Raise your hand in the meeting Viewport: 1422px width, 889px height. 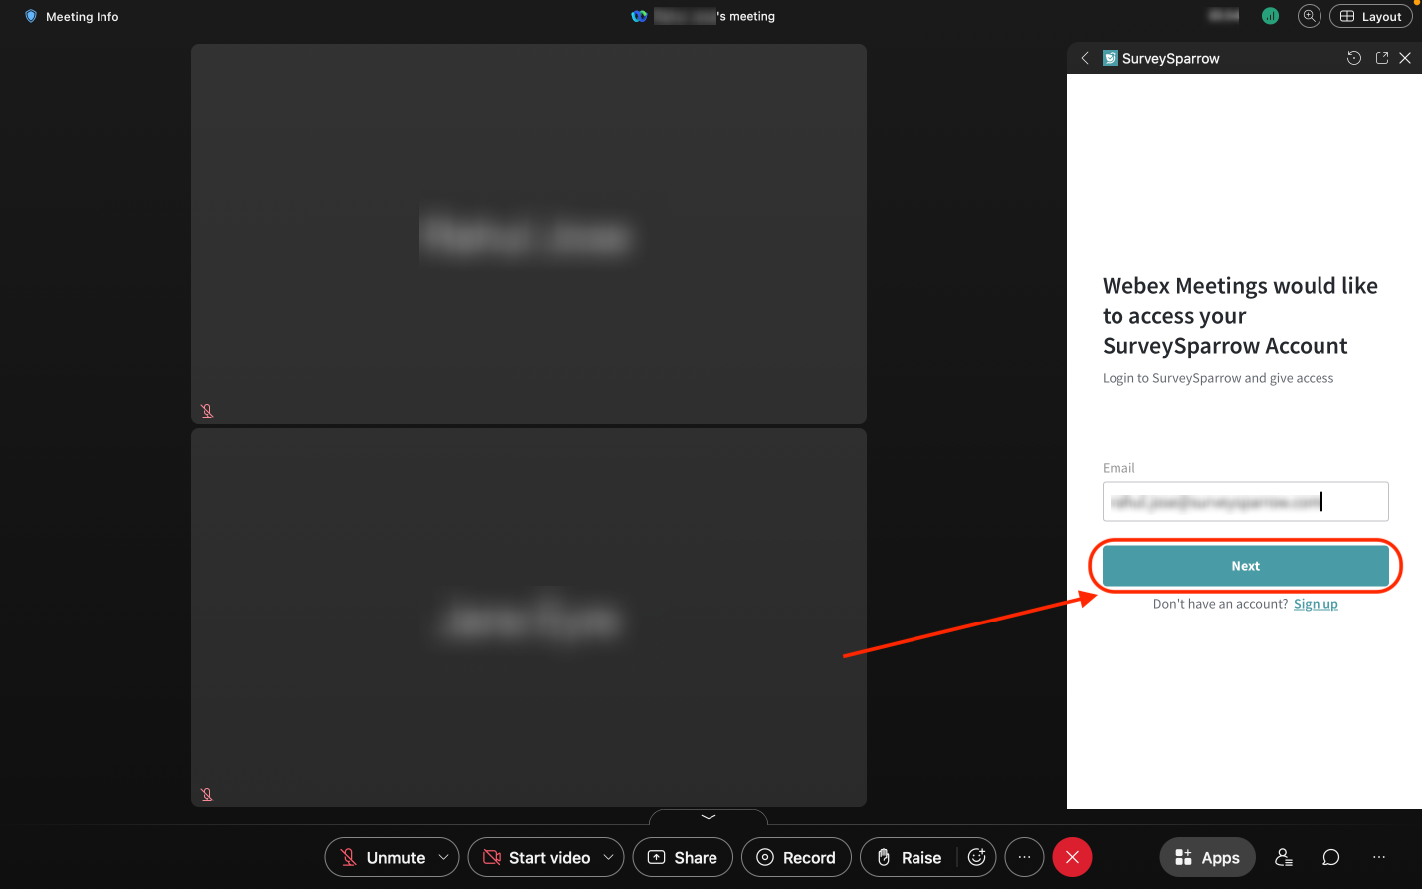[x=909, y=857]
